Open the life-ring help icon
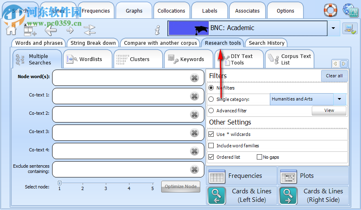361x210 pixels. point(330,10)
